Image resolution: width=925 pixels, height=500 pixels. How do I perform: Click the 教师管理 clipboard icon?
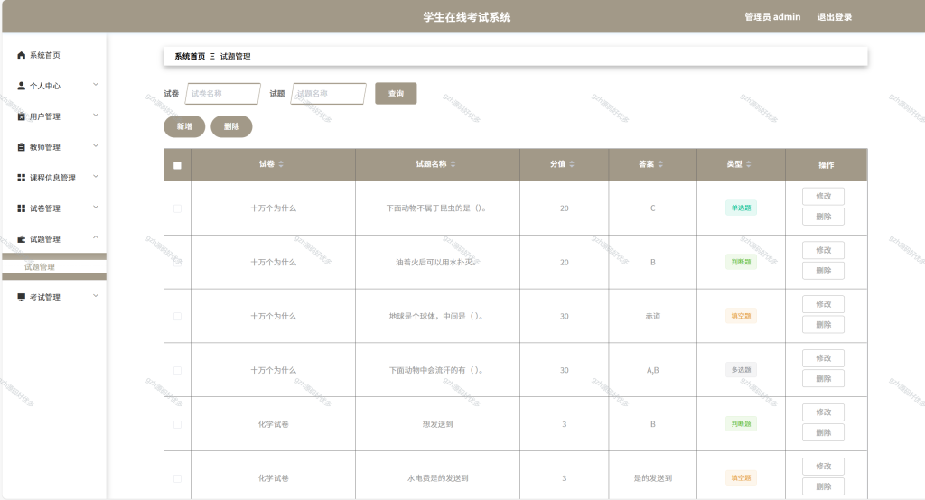(22, 147)
